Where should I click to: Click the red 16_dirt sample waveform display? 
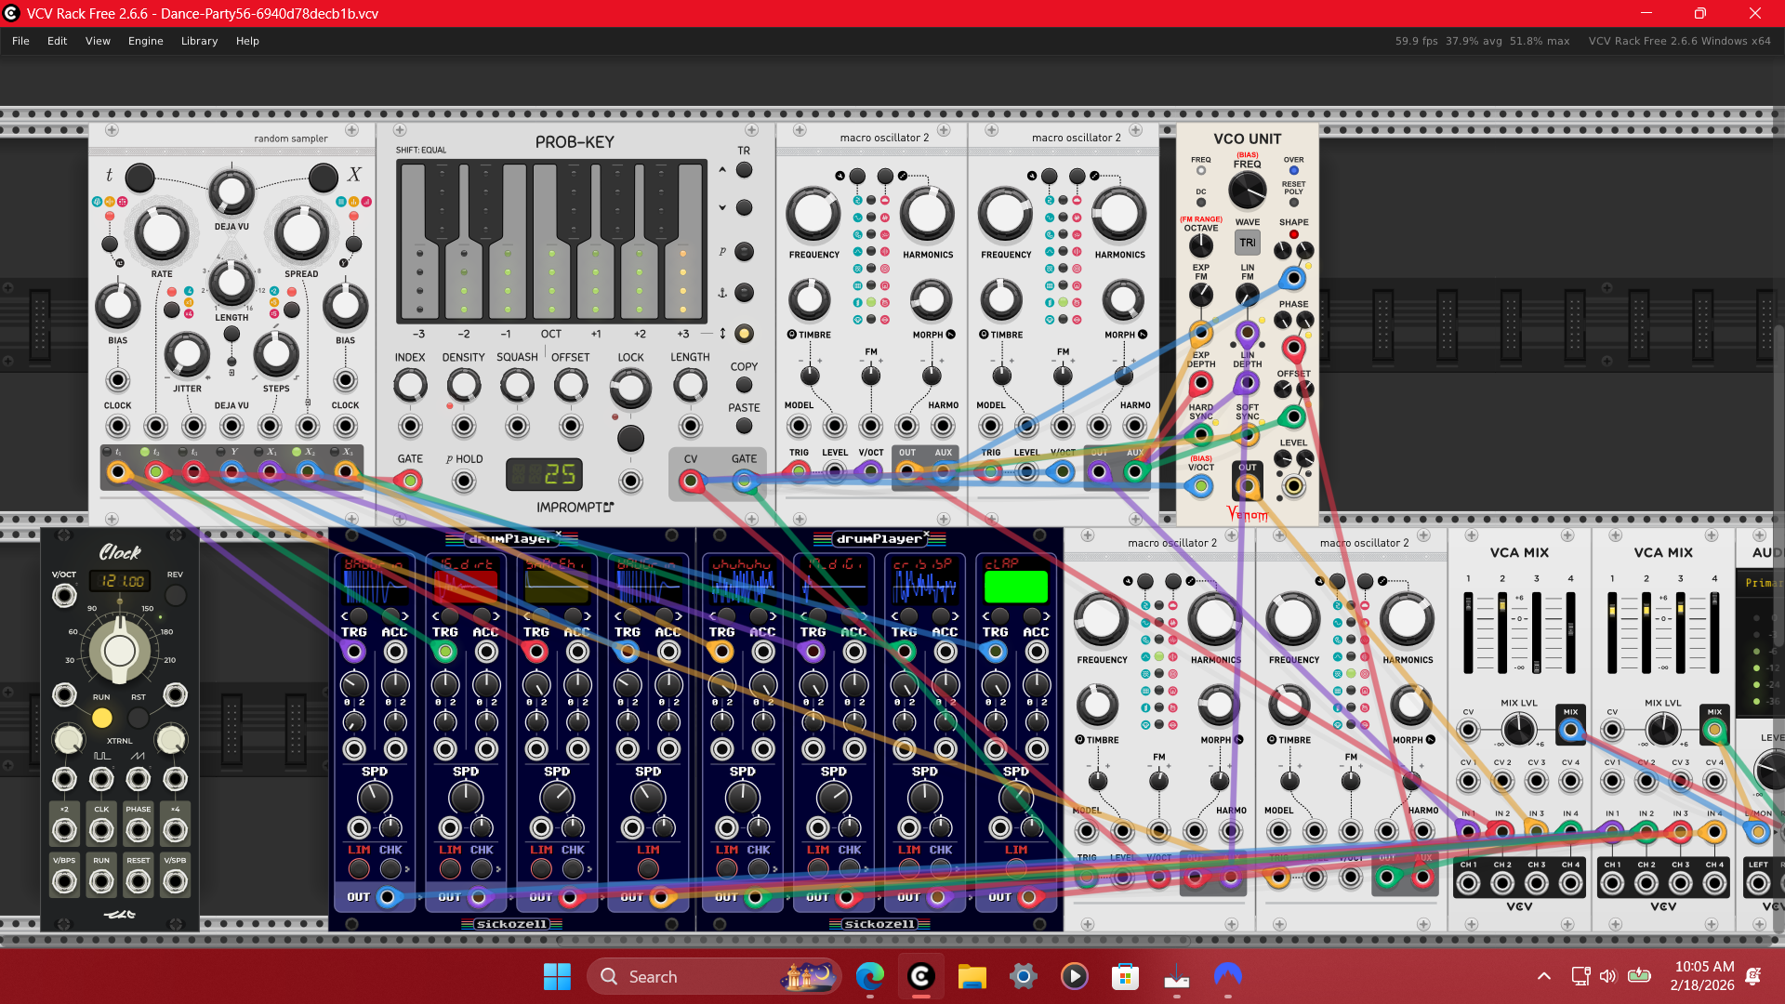click(466, 587)
